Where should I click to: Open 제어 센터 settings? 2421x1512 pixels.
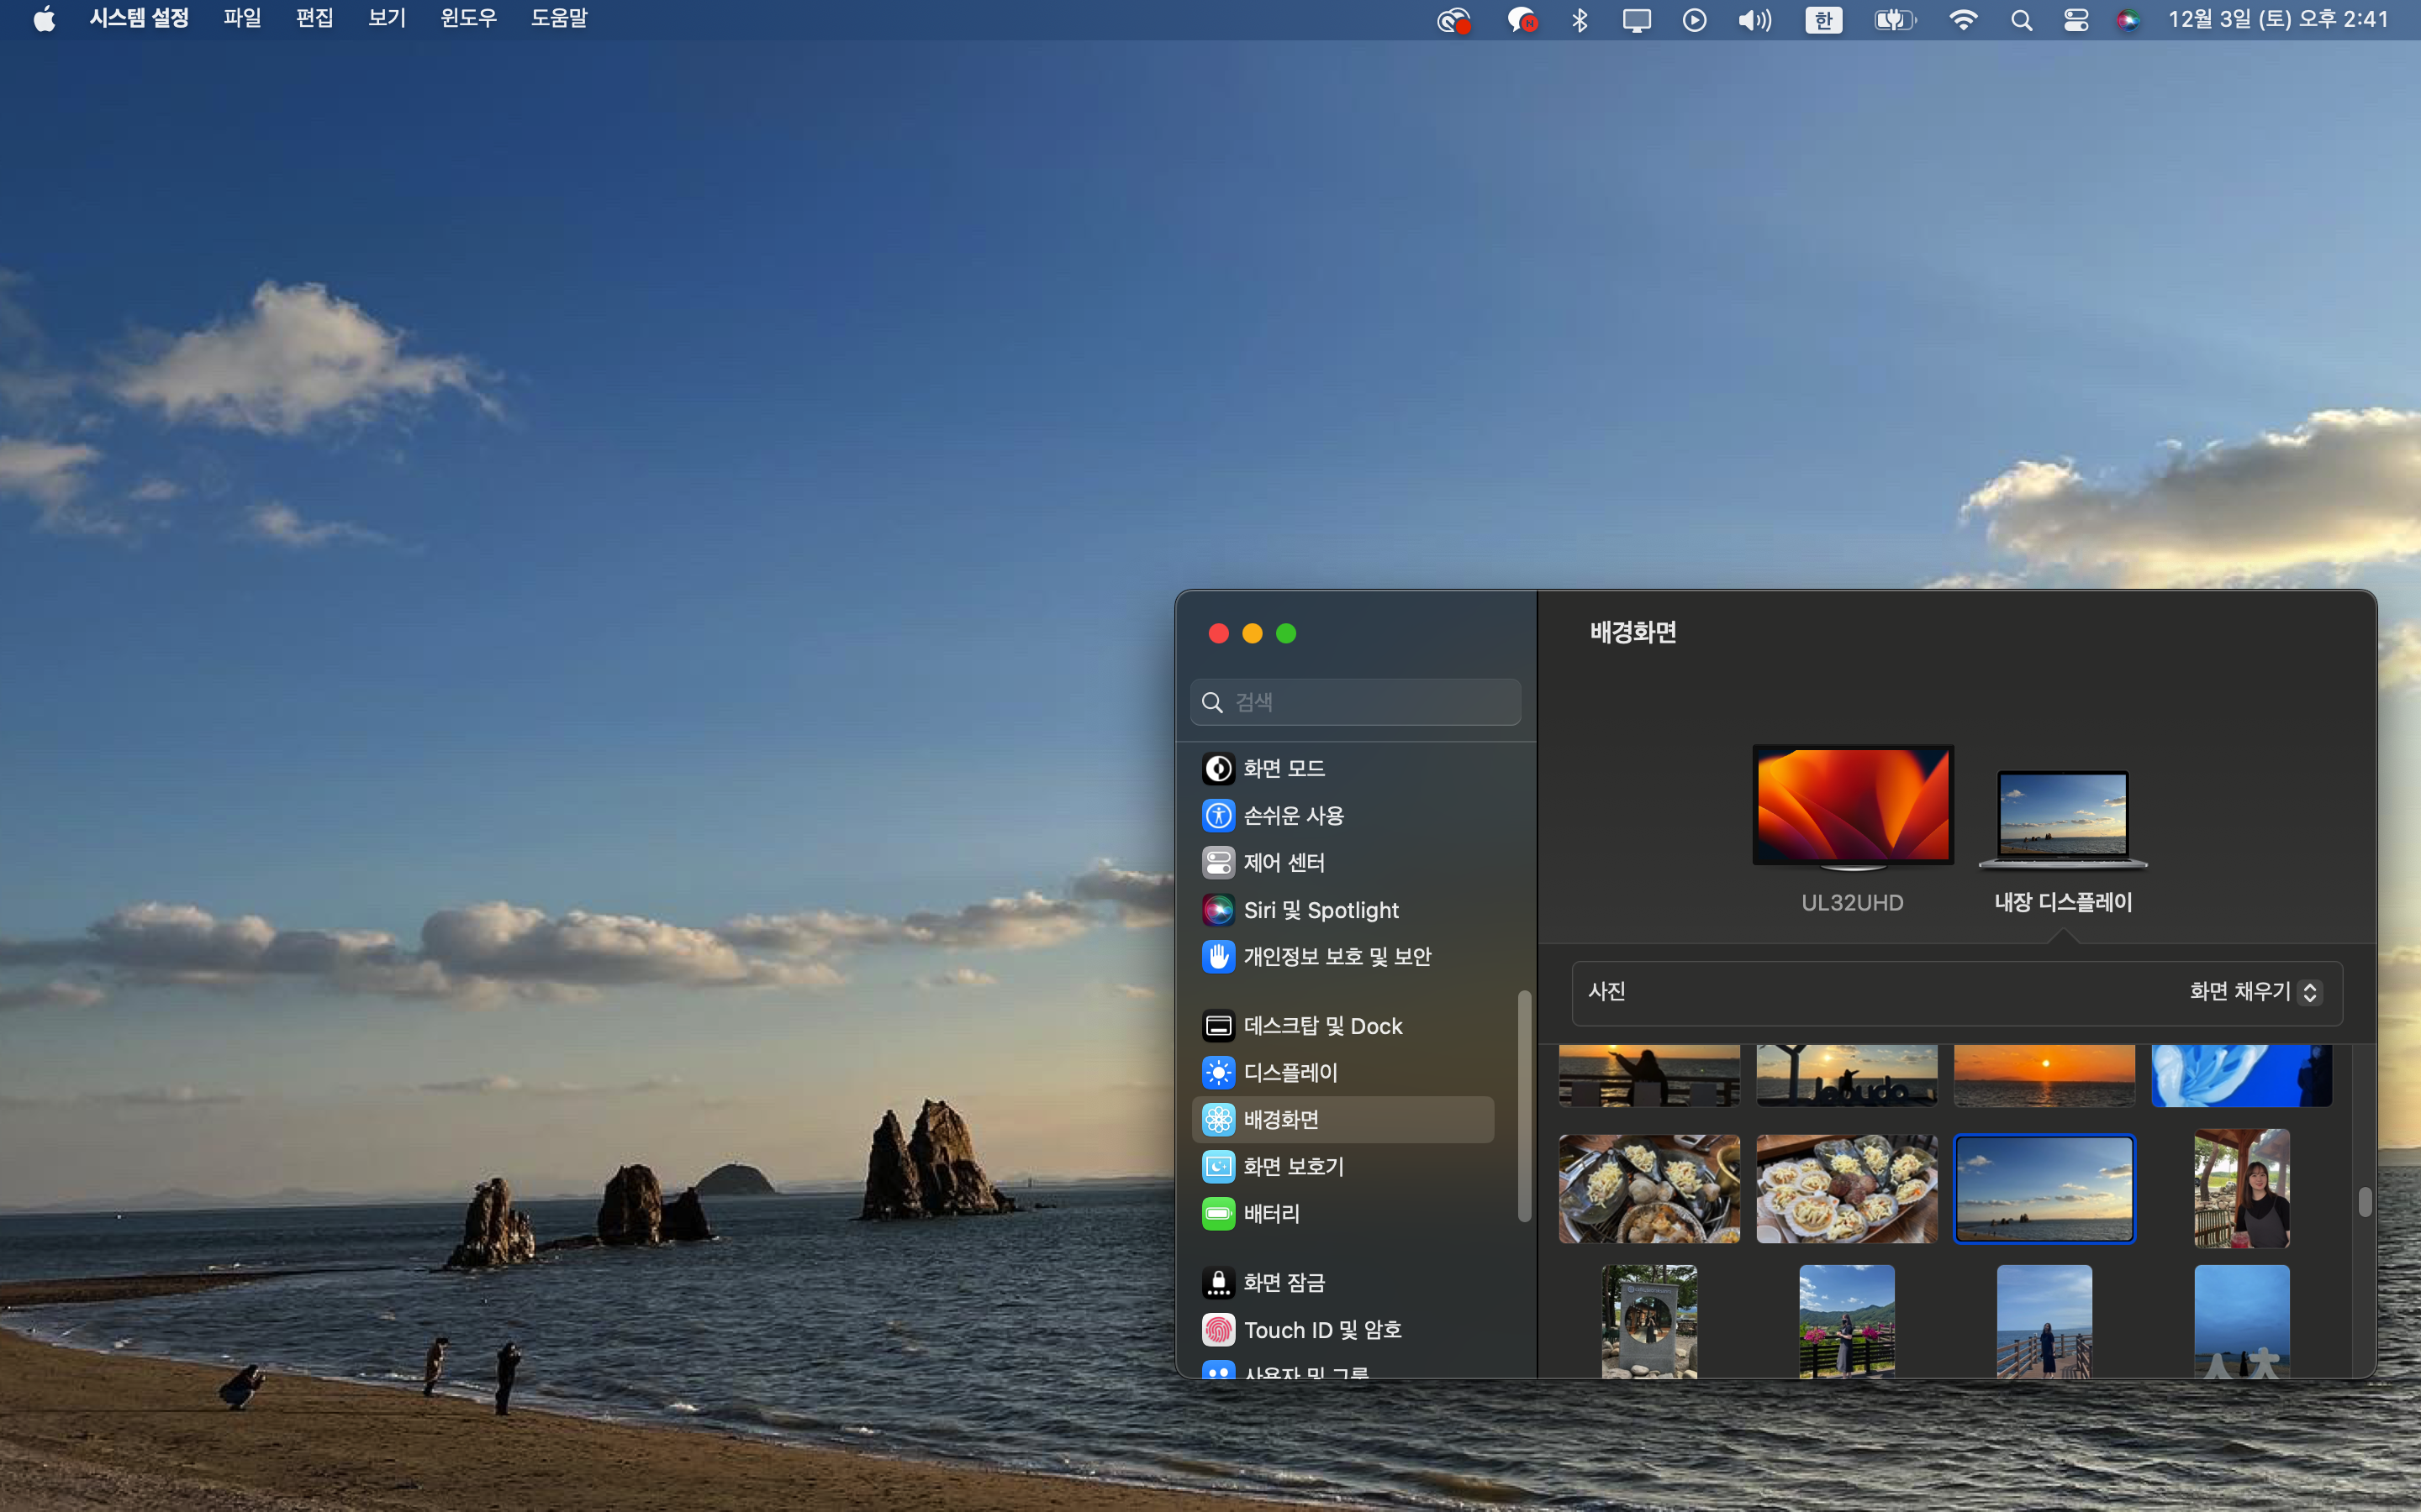coord(1284,863)
